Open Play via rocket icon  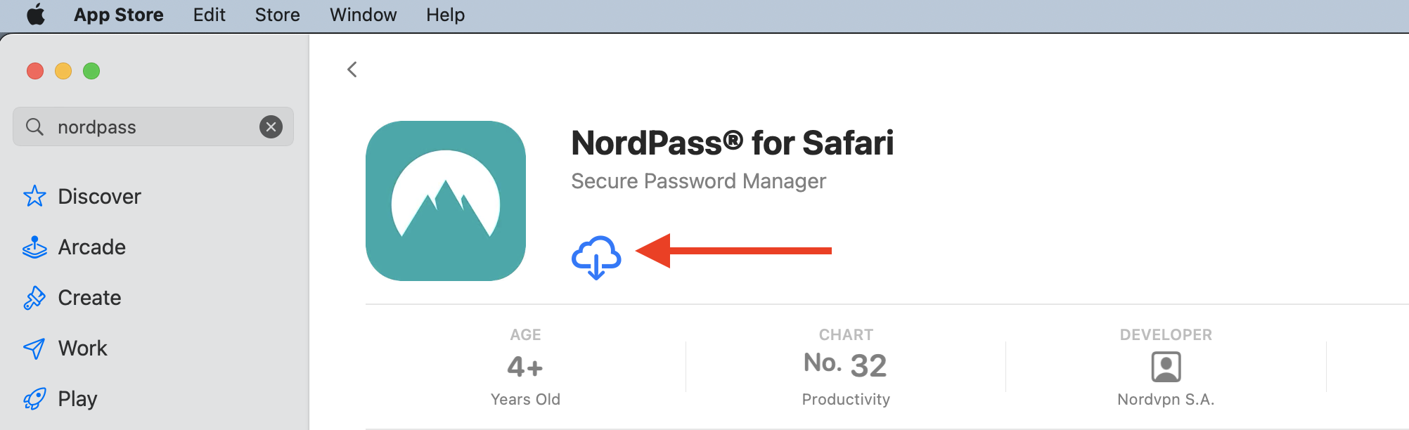[x=34, y=399]
